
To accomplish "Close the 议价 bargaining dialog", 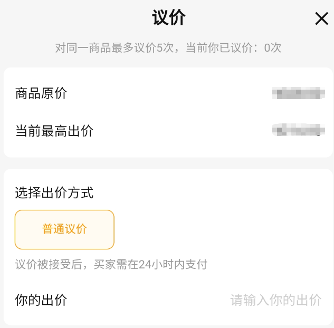I will point(321,19).
